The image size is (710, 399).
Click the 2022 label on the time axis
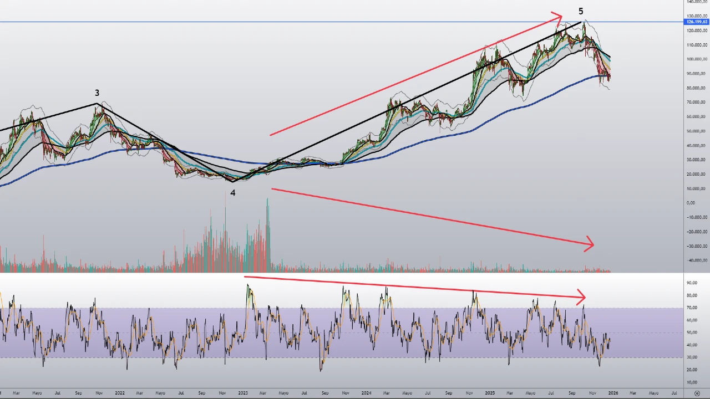point(120,393)
